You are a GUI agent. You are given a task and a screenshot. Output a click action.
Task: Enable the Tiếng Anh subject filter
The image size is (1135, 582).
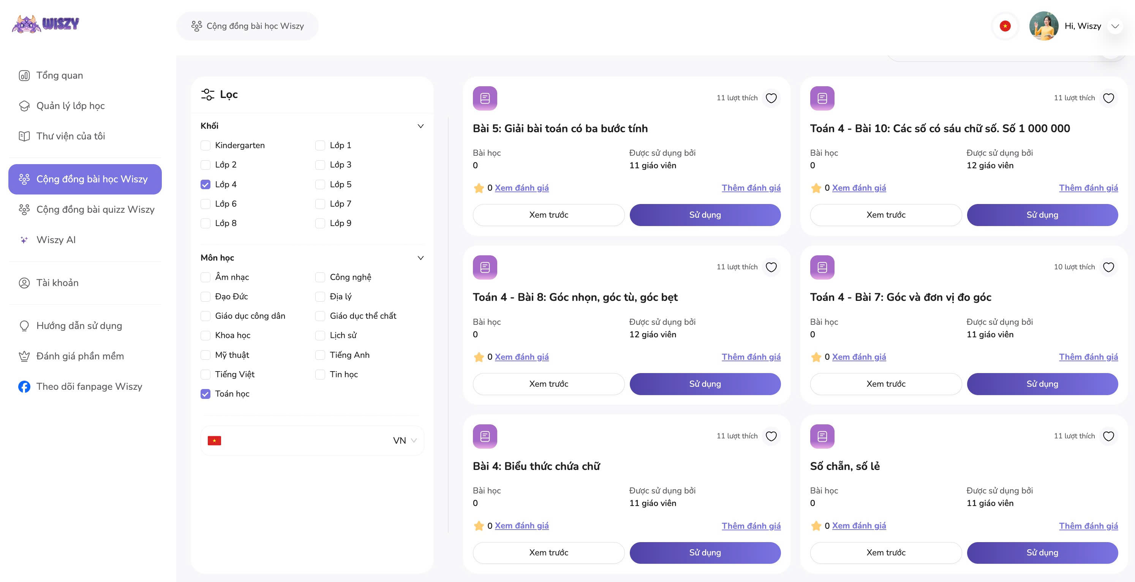[x=320, y=355]
